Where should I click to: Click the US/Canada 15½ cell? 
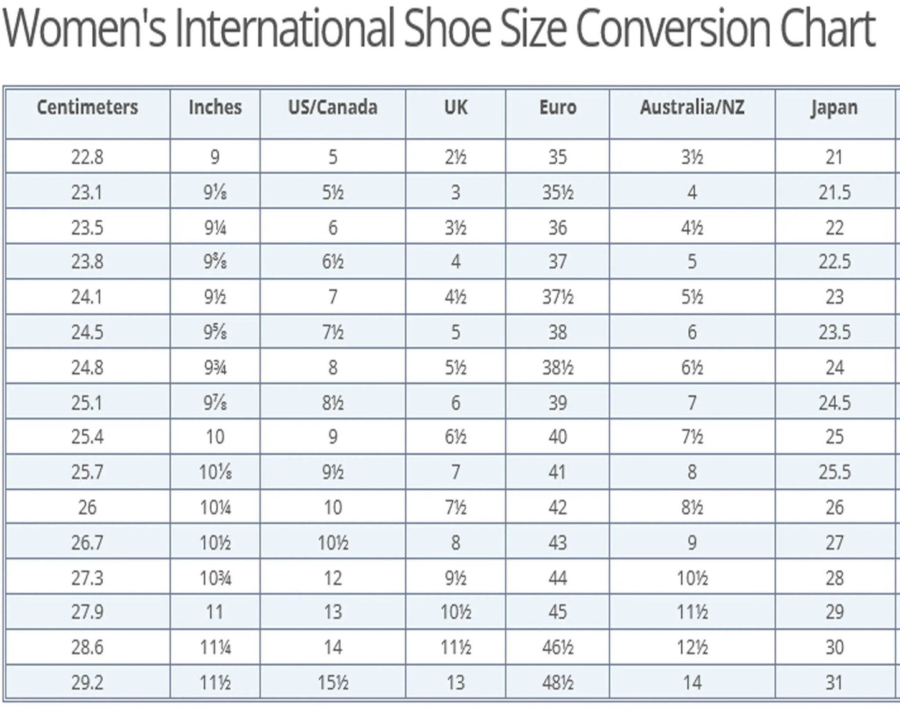point(333,683)
